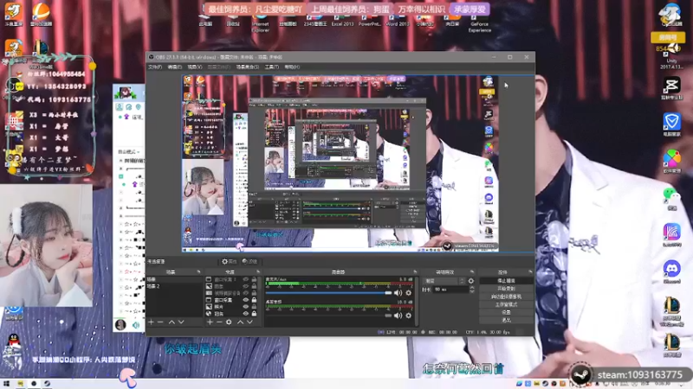Open OBS 设置 settings button
Screen dimensions: 693x389
[506, 312]
